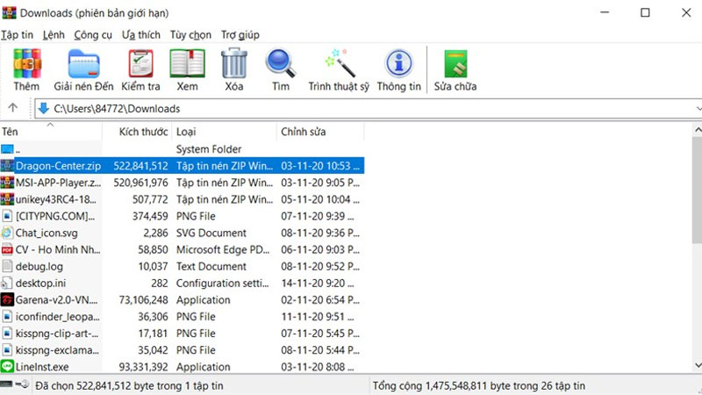This screenshot has width=702, height=395.
Task: Open the Xem view tool
Action: [187, 63]
